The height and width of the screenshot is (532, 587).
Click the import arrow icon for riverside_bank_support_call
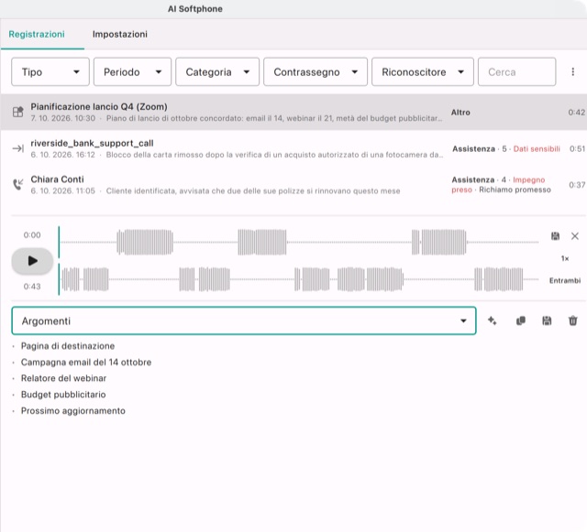(18, 148)
